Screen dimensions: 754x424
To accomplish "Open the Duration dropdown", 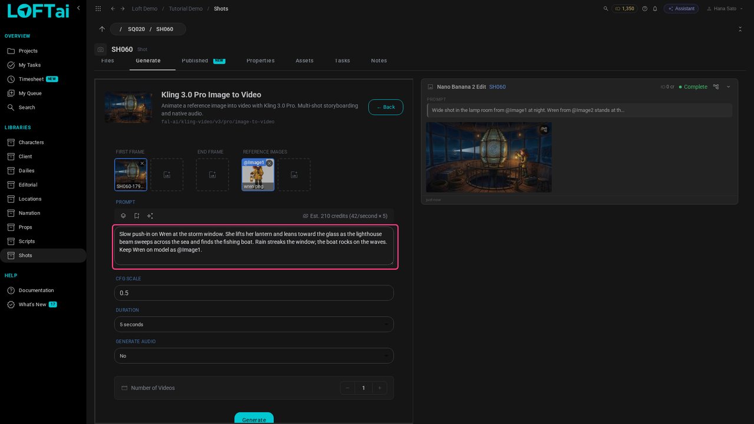I will (254, 324).
